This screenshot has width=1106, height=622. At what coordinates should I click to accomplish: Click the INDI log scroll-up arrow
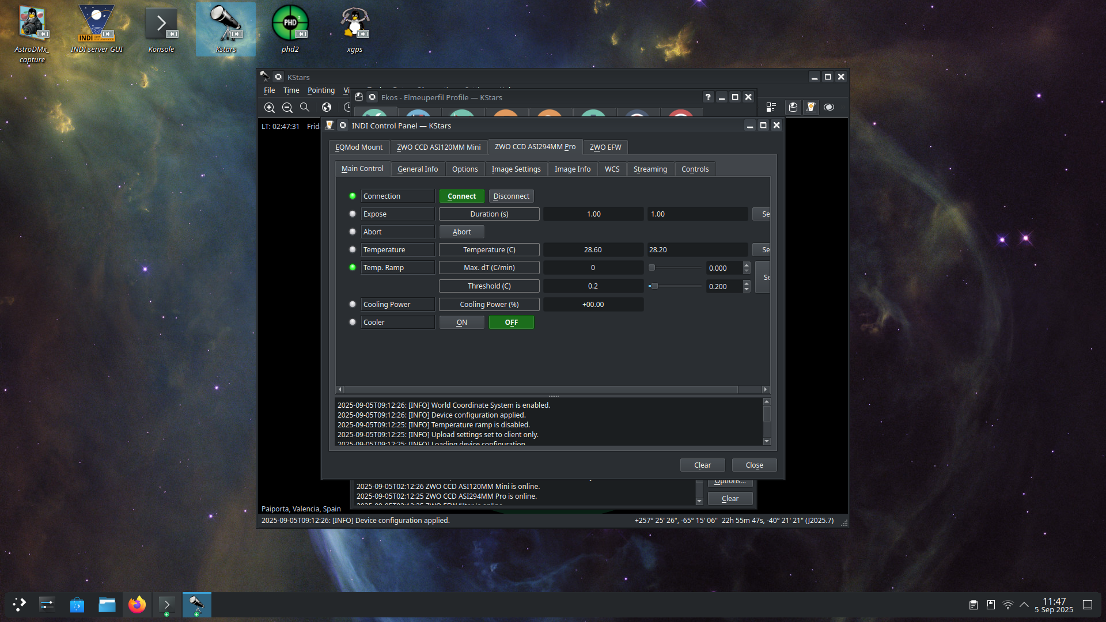(x=767, y=401)
